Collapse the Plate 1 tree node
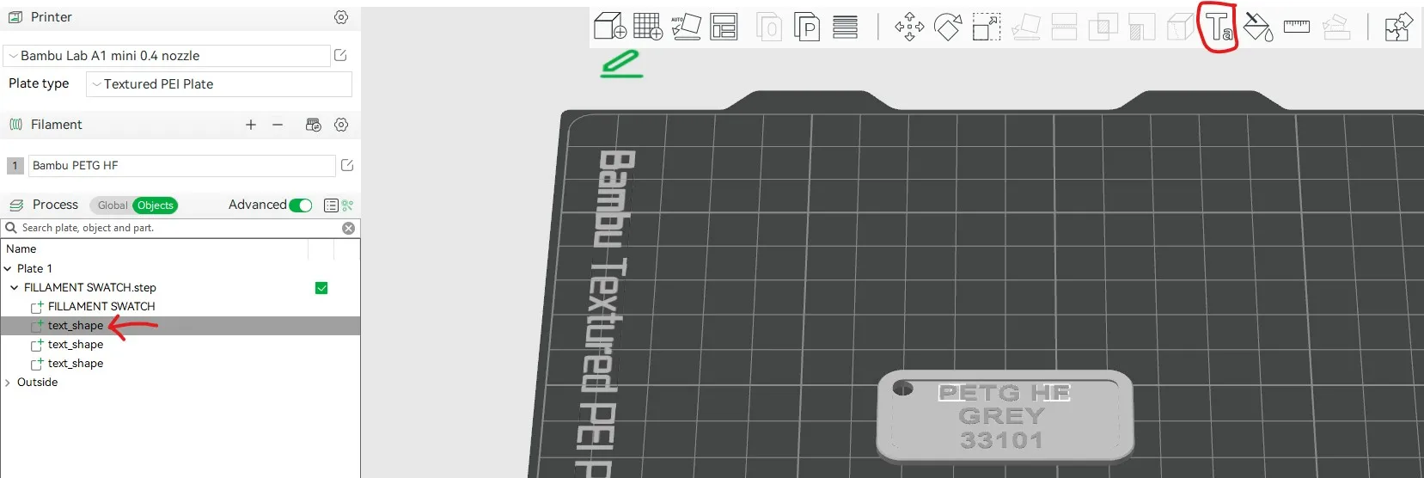This screenshot has height=478, width=1424. tap(8, 268)
